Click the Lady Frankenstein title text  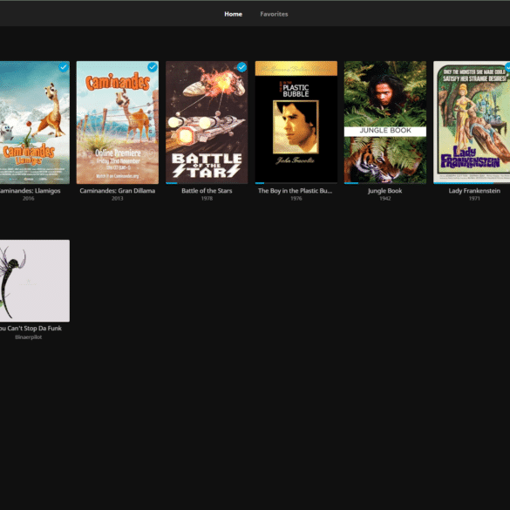(x=474, y=191)
